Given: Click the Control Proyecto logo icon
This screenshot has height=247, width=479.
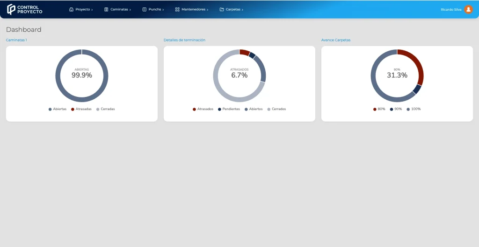Looking at the screenshot, I should (11, 9).
